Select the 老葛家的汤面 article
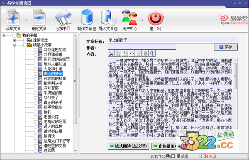The height and width of the screenshot is (160, 249). (55, 121)
